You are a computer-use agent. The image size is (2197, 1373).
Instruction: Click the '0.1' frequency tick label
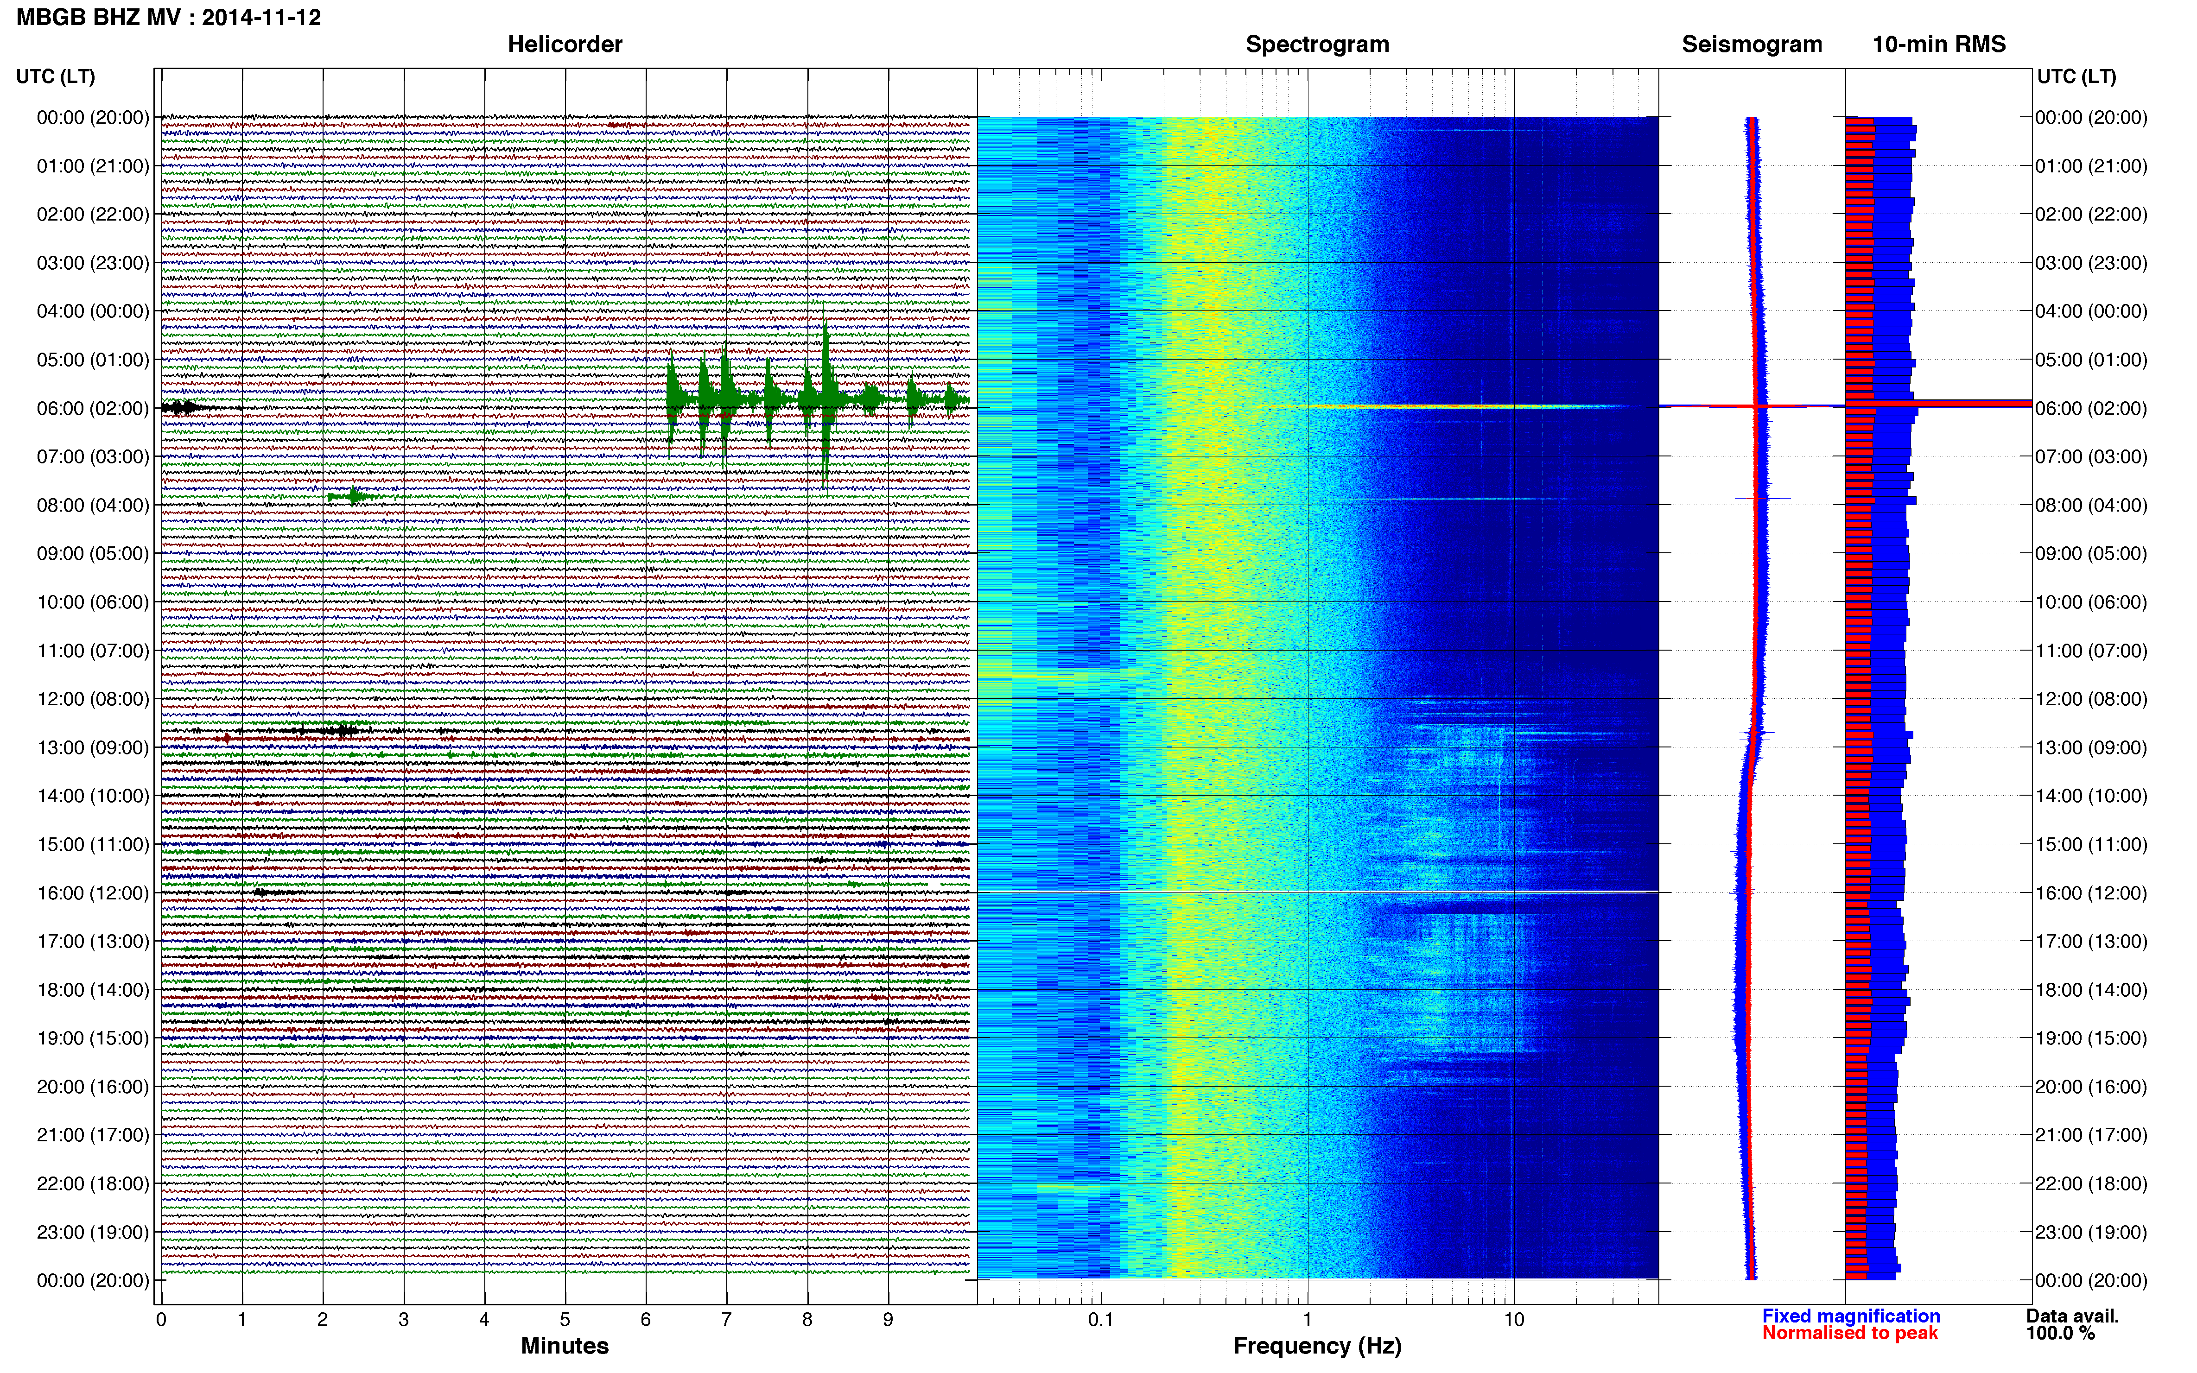coord(1101,1319)
